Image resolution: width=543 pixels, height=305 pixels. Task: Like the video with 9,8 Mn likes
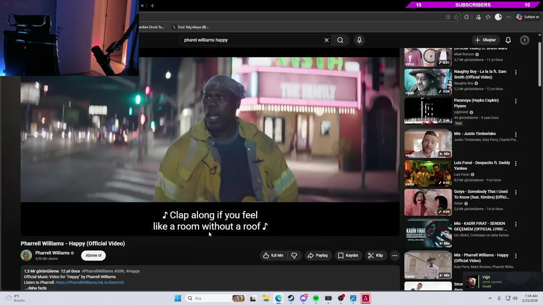[x=273, y=255]
